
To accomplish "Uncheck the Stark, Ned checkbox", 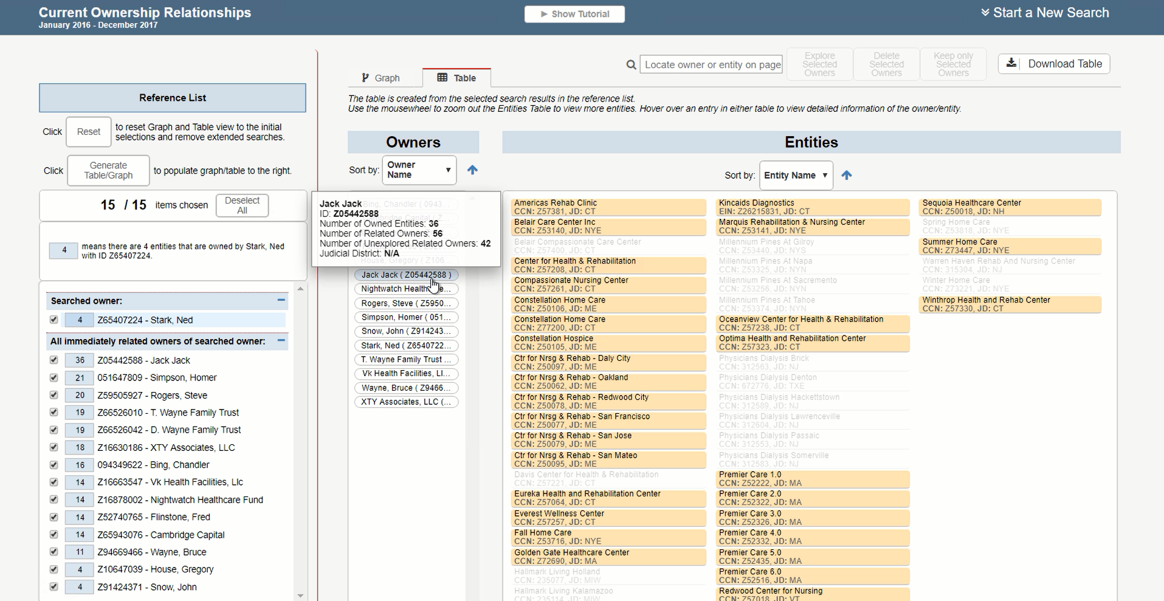I will tap(53, 320).
